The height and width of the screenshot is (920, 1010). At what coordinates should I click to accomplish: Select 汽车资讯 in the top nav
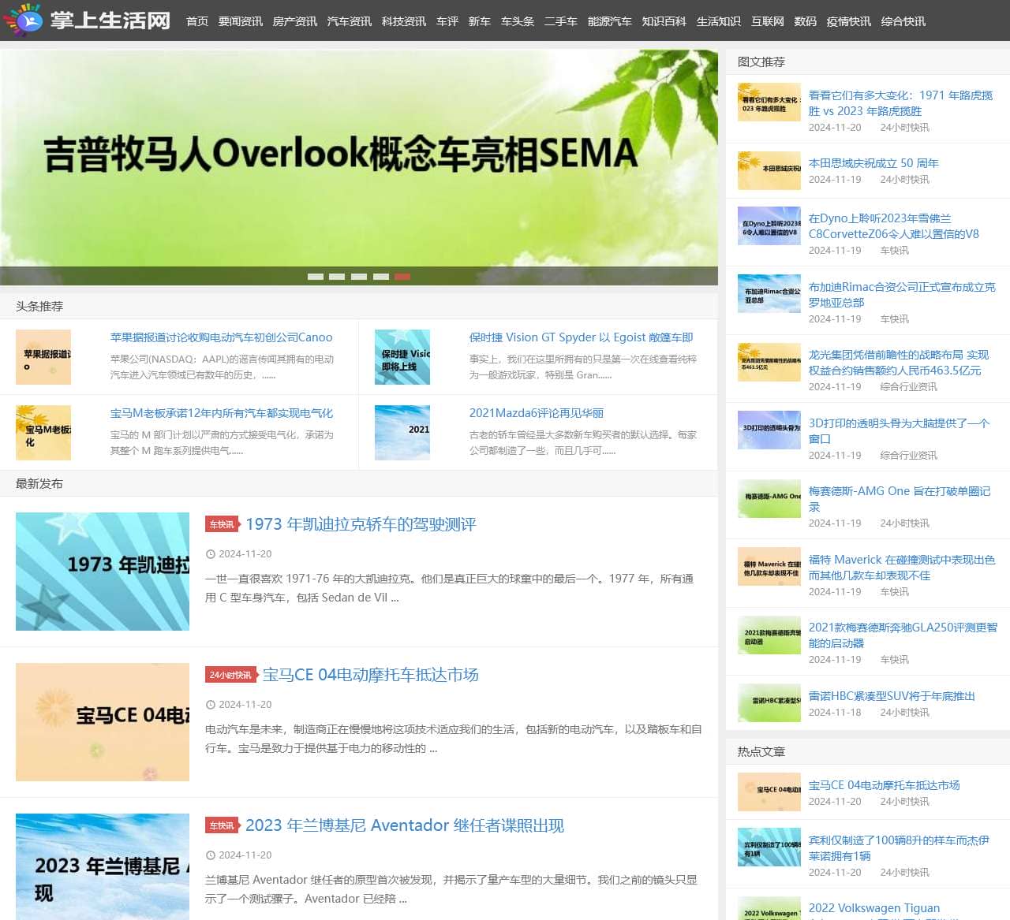[x=350, y=21]
